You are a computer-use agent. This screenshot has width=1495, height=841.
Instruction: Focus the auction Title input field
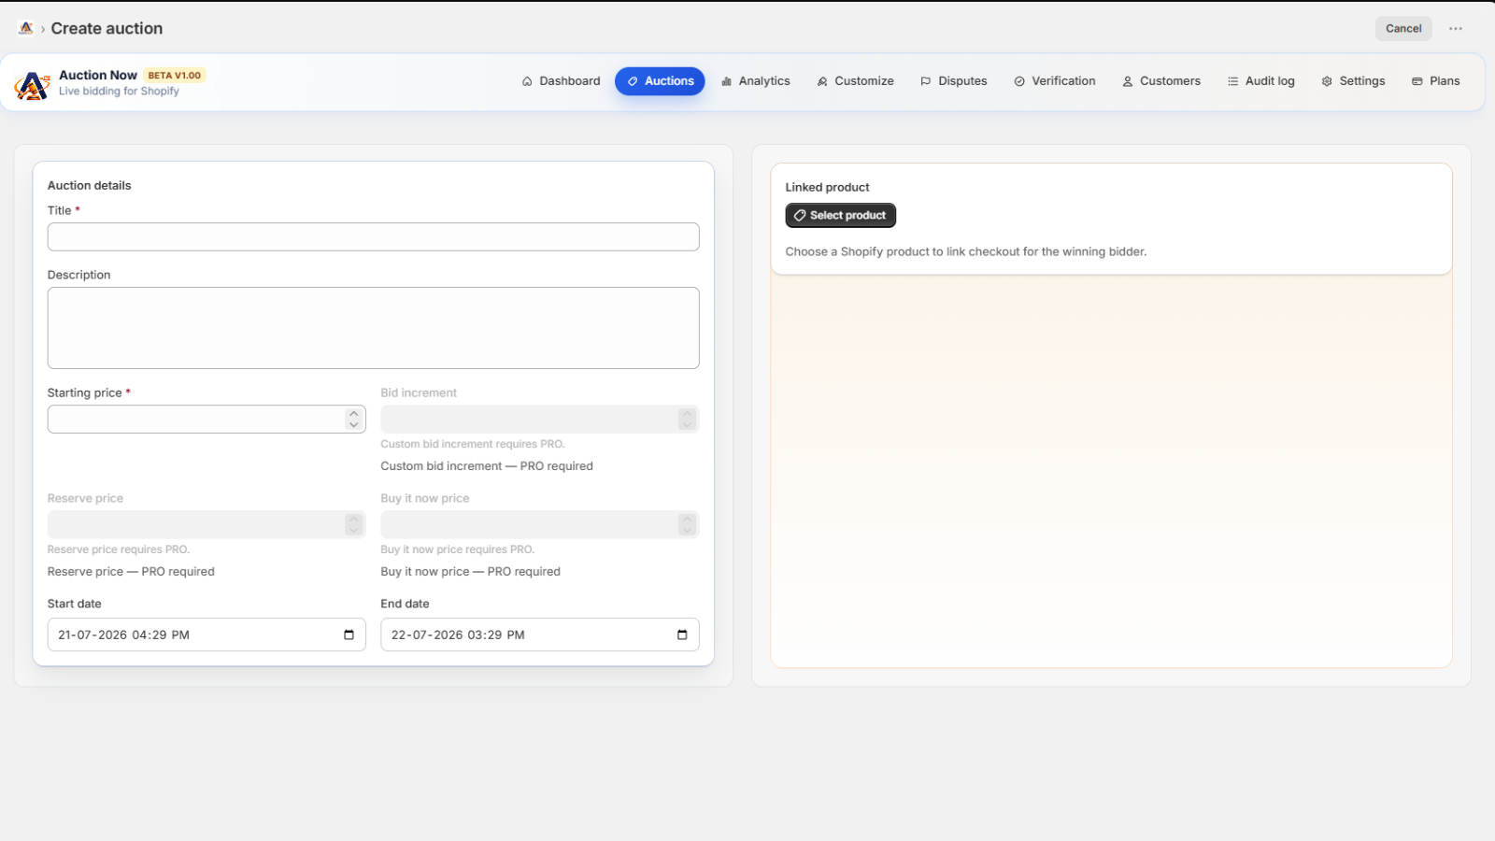[x=373, y=236]
